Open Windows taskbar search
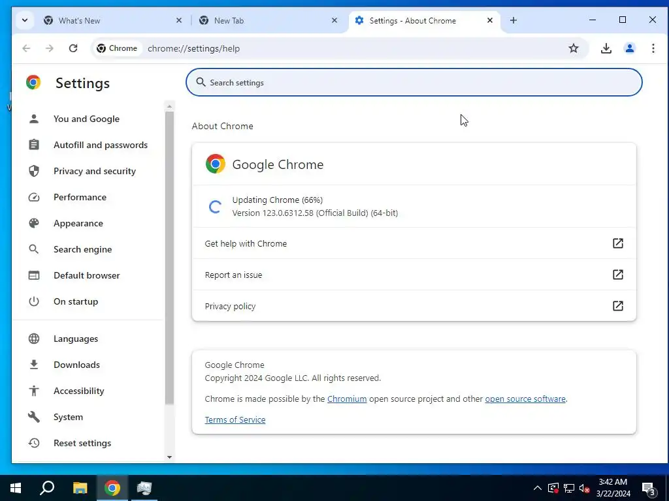Screen dimensions: 669x501 (x=47, y=488)
